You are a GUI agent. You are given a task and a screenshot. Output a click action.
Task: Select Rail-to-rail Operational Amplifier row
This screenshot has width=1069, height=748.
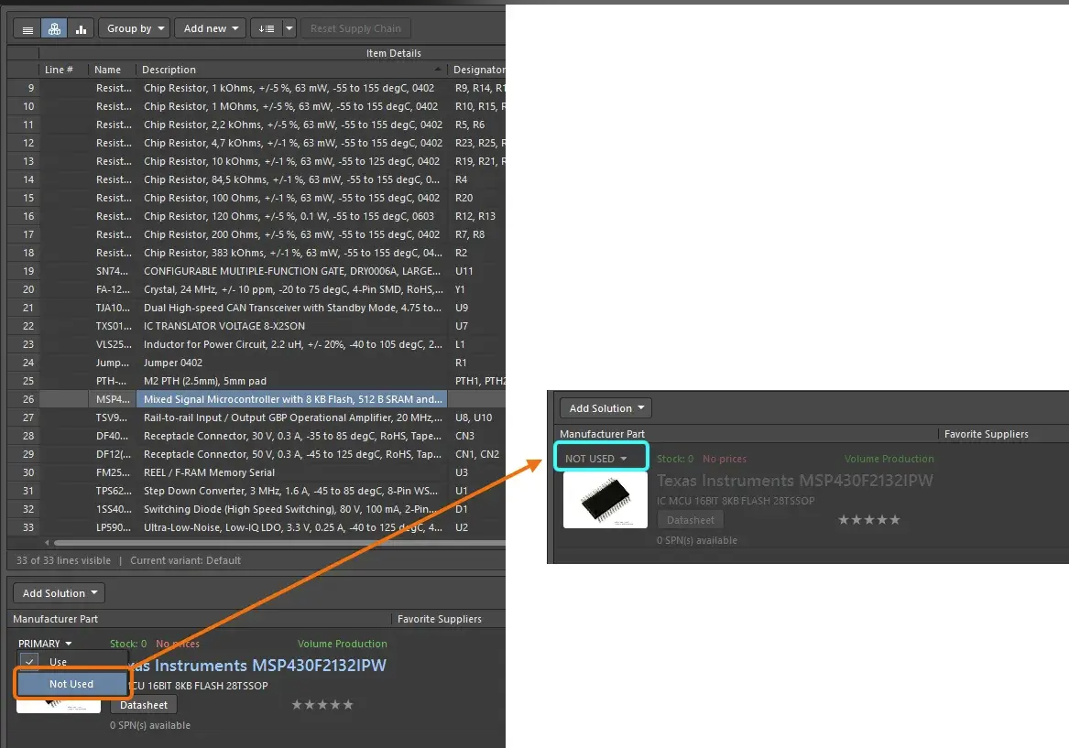click(256, 417)
